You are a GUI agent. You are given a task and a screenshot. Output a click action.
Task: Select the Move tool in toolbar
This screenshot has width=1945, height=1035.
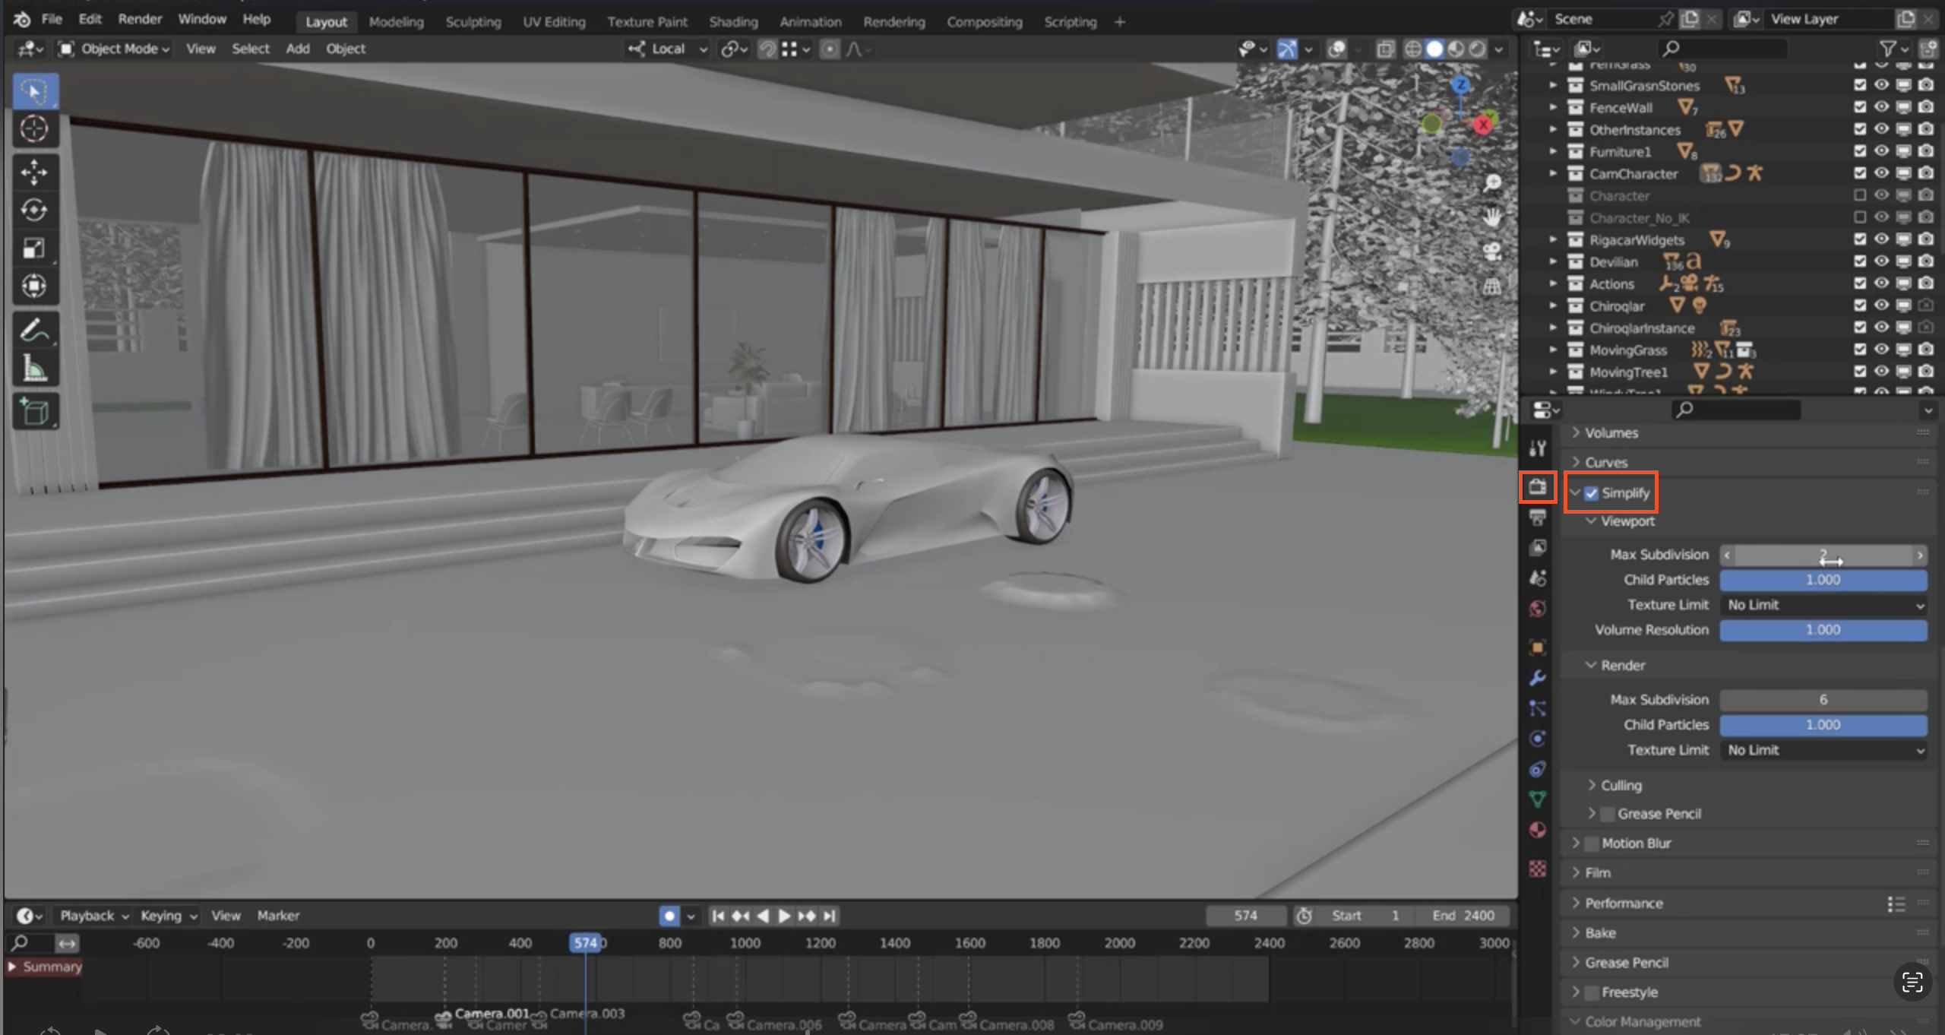[x=33, y=172]
